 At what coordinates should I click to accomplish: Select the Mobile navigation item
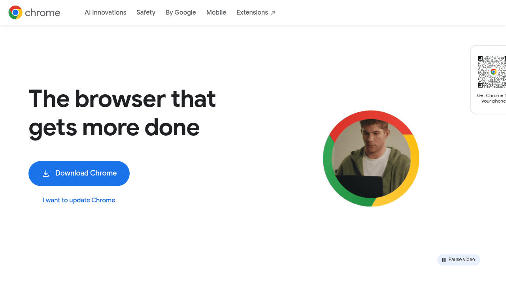click(216, 13)
